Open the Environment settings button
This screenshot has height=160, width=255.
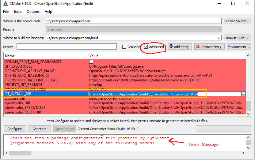point(239,47)
